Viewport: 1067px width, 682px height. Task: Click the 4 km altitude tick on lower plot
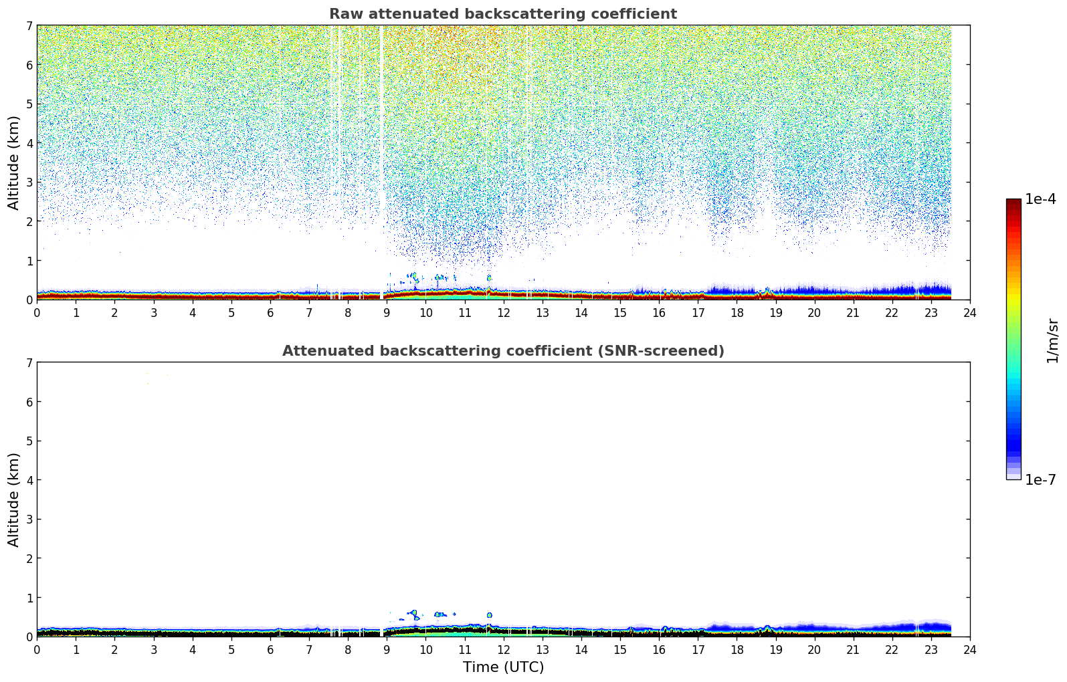tap(29, 480)
